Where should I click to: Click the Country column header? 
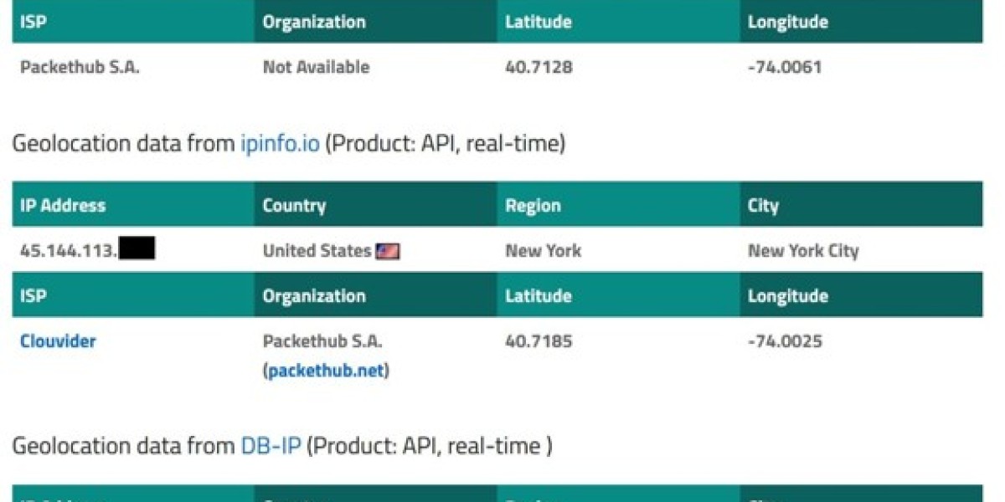click(294, 206)
